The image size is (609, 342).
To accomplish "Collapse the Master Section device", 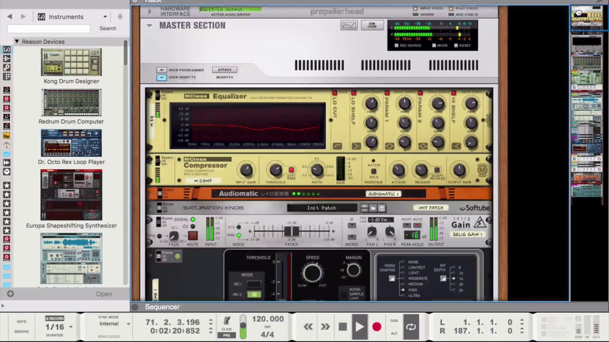I will click(149, 26).
